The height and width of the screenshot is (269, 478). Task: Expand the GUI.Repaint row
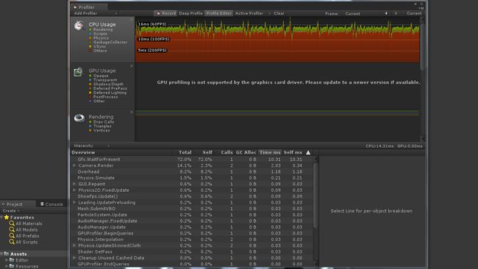pyautogui.click(x=74, y=184)
